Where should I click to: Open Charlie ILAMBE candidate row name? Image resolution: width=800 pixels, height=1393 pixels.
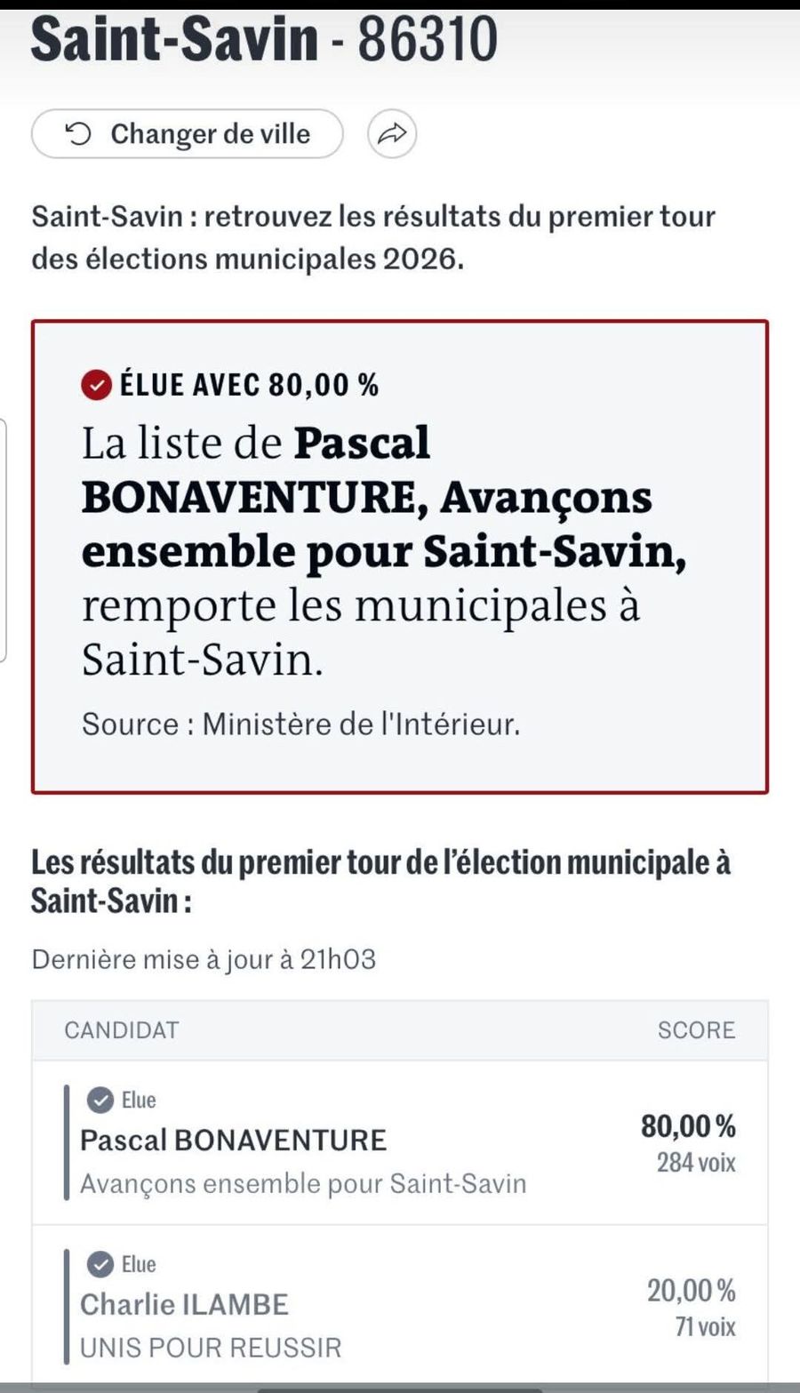(x=184, y=1305)
